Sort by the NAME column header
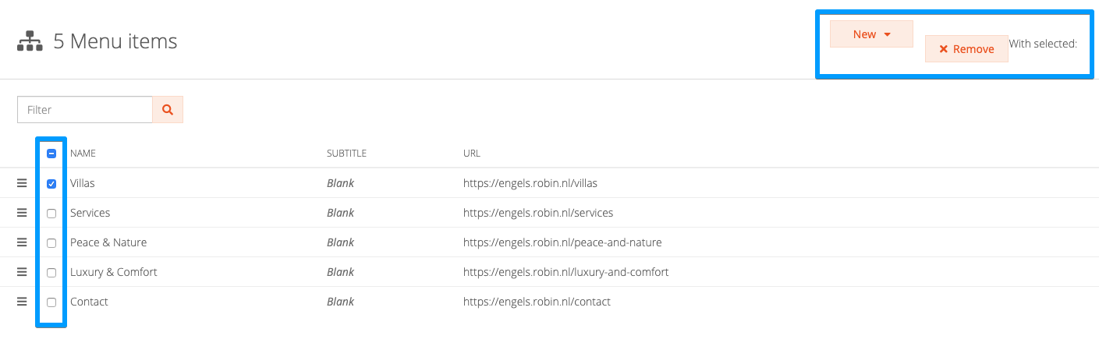This screenshot has height=364, width=1099. coord(83,154)
